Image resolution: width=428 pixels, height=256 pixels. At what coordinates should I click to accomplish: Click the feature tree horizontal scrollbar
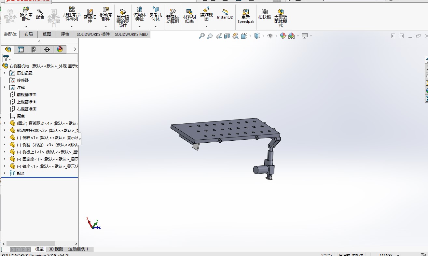[31, 244]
